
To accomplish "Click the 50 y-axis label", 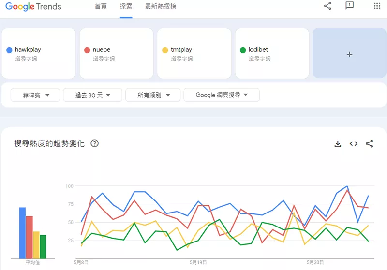I will [x=71, y=222].
